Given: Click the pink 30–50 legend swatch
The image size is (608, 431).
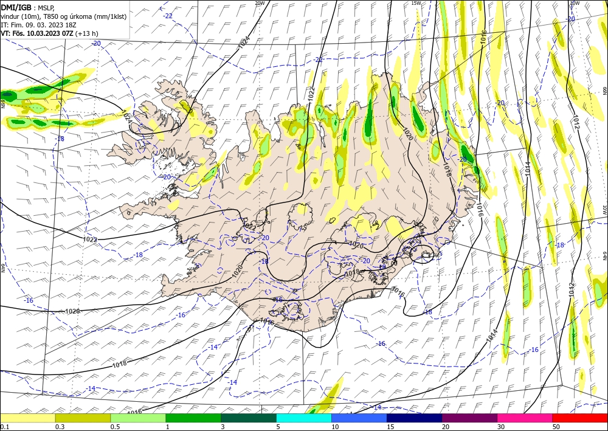Looking at the screenshot, I should pos(525,418).
